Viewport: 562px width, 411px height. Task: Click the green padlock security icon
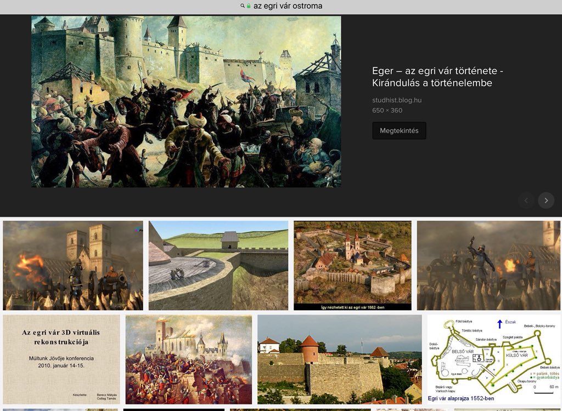pyautogui.click(x=249, y=5)
